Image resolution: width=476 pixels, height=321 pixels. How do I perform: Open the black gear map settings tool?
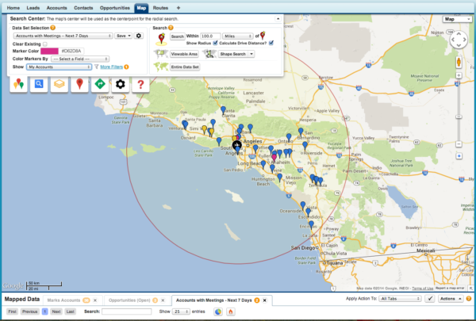pos(121,84)
